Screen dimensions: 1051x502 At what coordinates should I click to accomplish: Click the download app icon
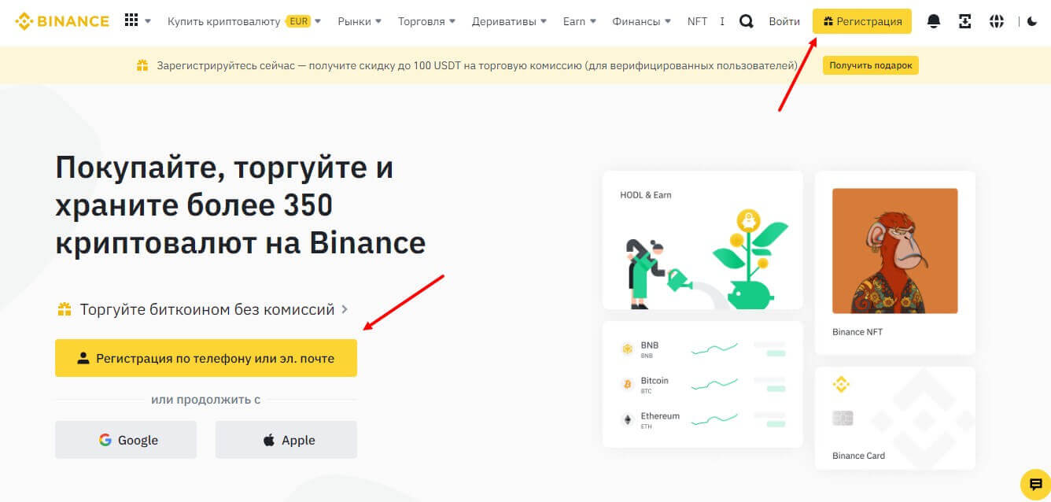coord(965,21)
